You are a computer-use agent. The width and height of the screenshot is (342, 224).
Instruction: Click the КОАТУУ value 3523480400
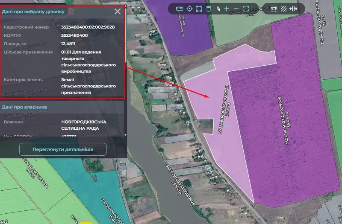click(x=74, y=35)
